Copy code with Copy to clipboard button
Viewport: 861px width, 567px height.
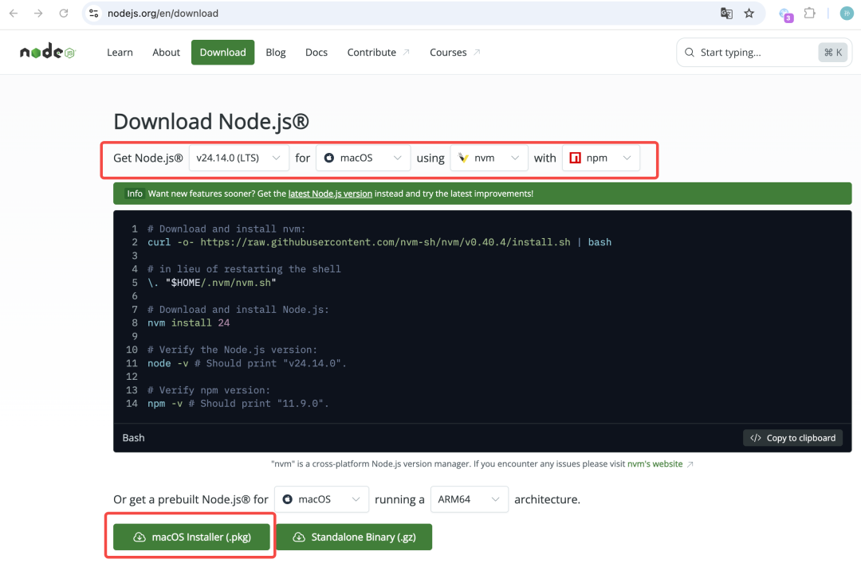pyautogui.click(x=792, y=438)
